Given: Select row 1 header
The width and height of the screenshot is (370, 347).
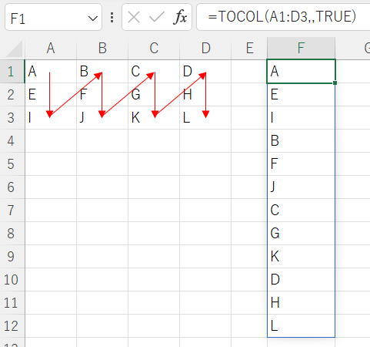Looking at the screenshot, I should point(12,71).
